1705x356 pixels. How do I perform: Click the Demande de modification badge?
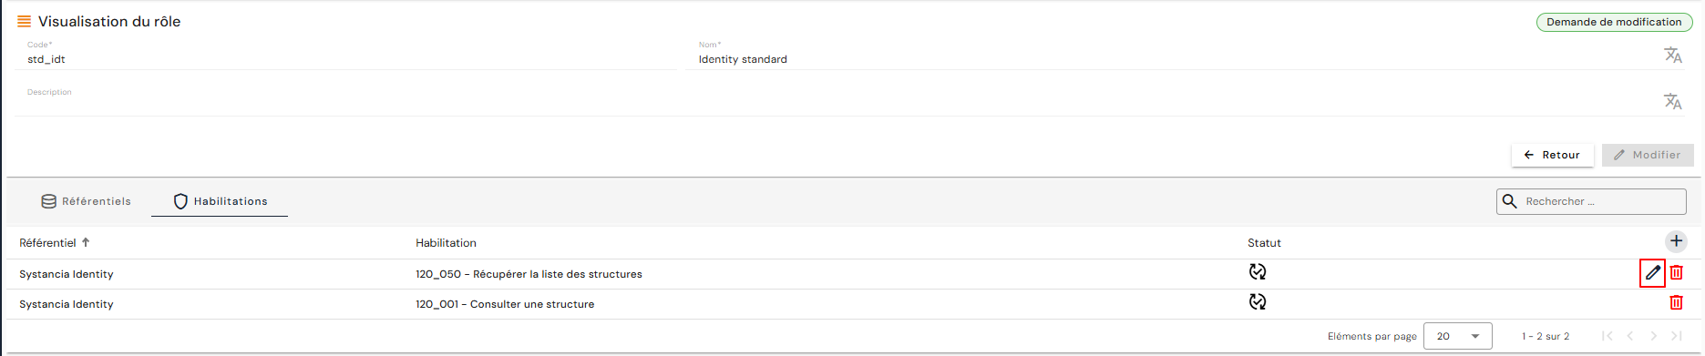pyautogui.click(x=1614, y=22)
